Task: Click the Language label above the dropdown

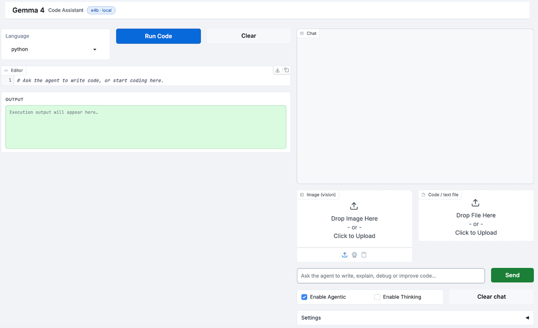Action: (x=17, y=36)
